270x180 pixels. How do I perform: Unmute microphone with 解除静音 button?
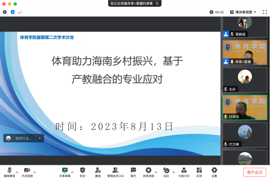click(9, 171)
